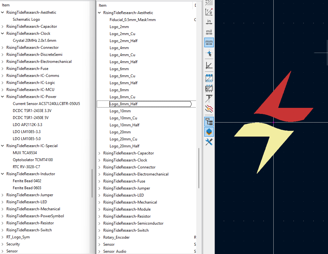Switch units to mils
Viewport: 328px width, 254px height.
[209, 32]
